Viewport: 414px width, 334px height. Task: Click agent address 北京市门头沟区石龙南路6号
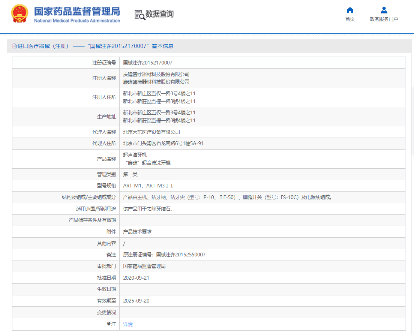click(163, 143)
